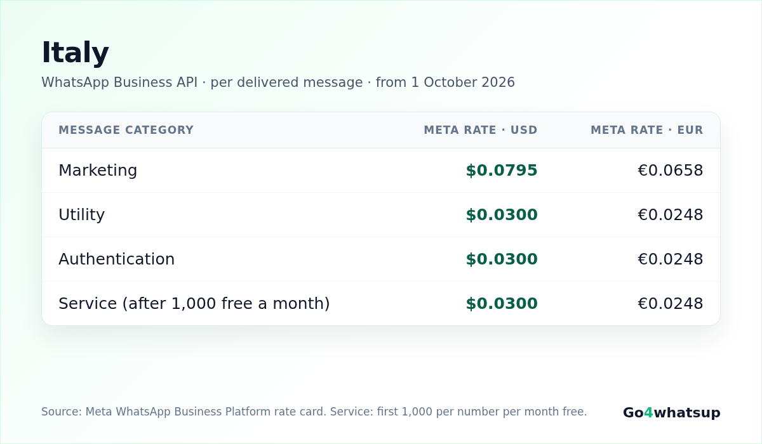Image resolution: width=762 pixels, height=444 pixels.
Task: Click the Utility row €0.0248 rate
Action: pos(671,215)
